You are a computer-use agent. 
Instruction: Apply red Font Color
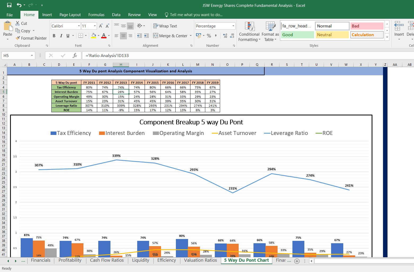tap(104, 35)
